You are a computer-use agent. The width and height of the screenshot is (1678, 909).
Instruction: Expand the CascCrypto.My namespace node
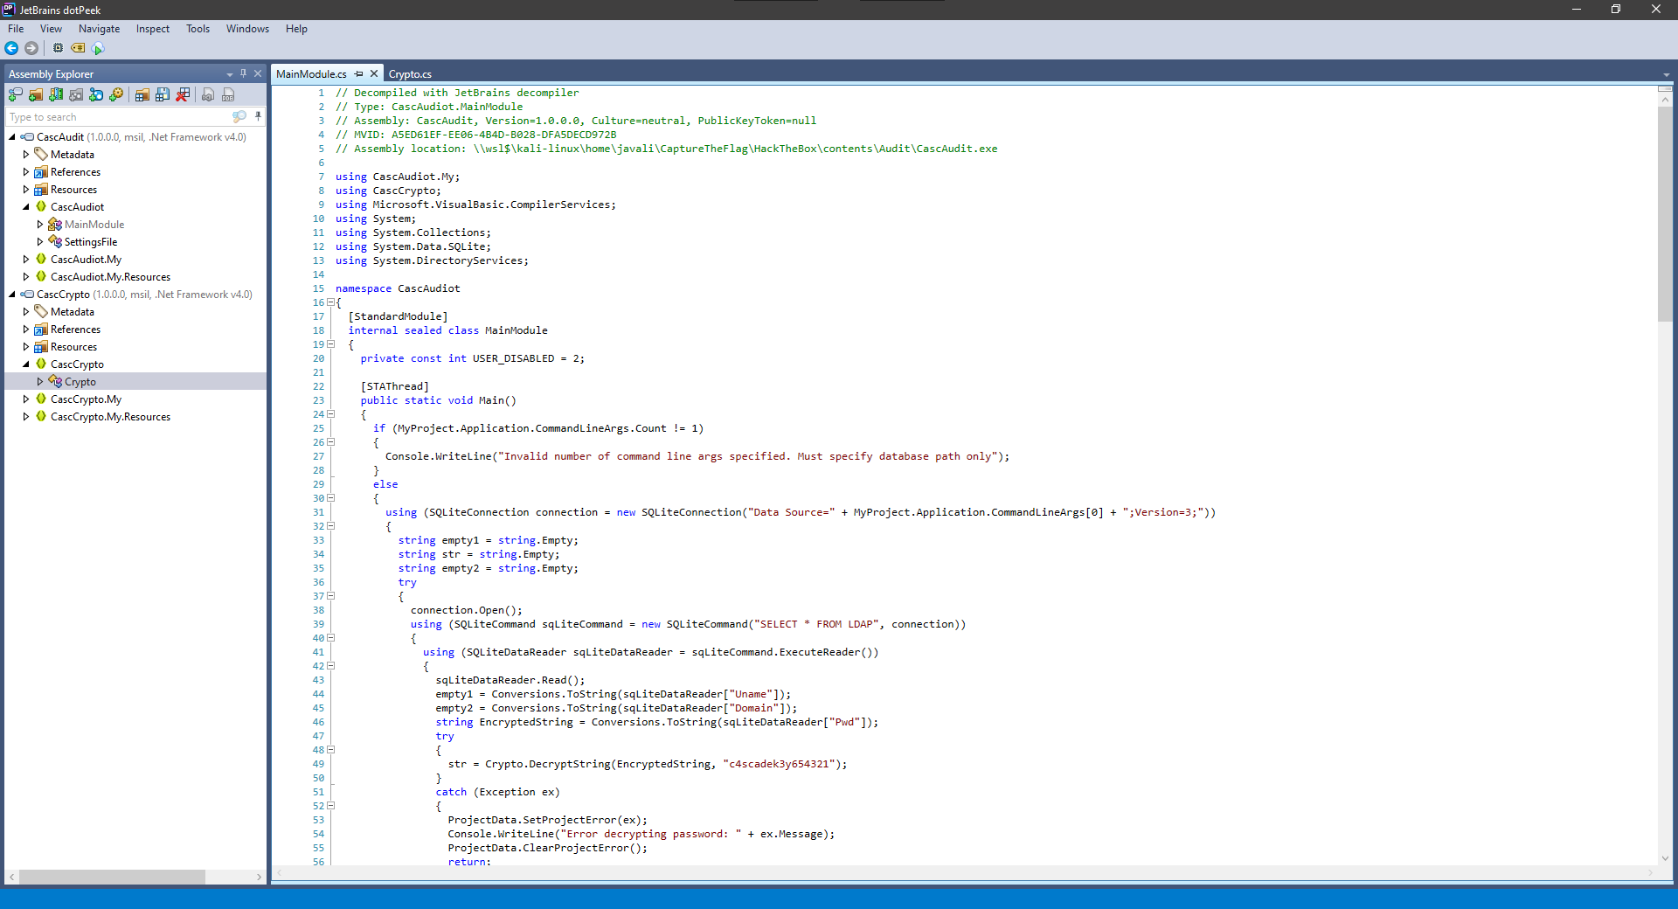(x=26, y=399)
